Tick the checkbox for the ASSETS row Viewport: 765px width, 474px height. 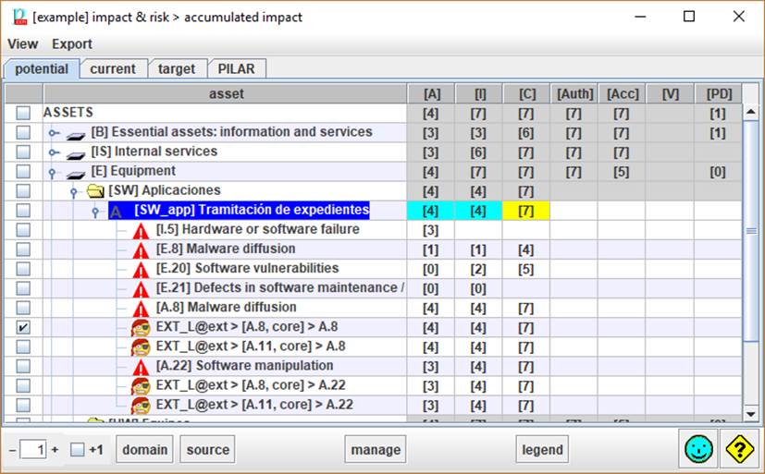pyautogui.click(x=23, y=113)
